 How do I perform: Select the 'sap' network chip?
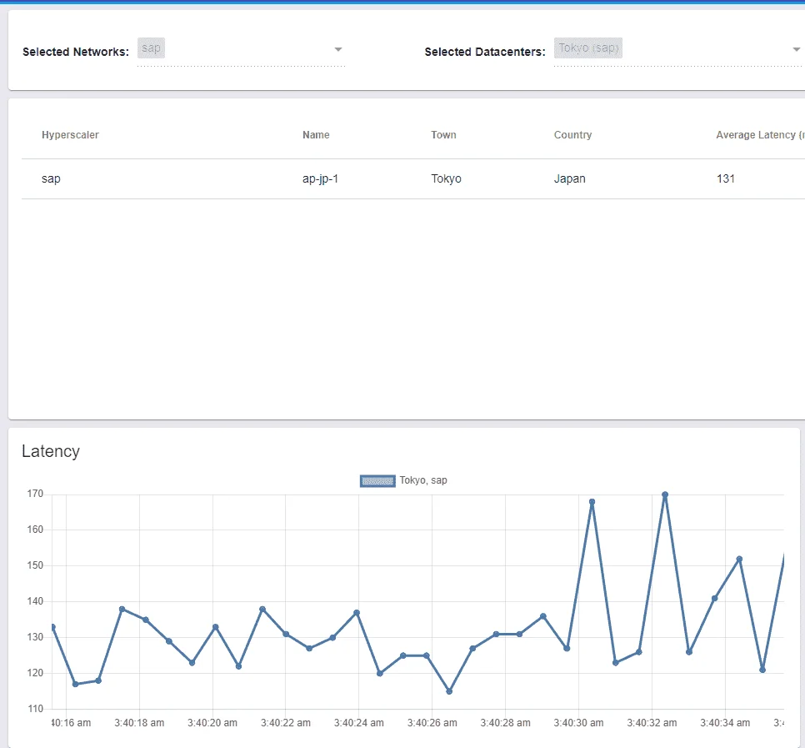pyautogui.click(x=151, y=48)
